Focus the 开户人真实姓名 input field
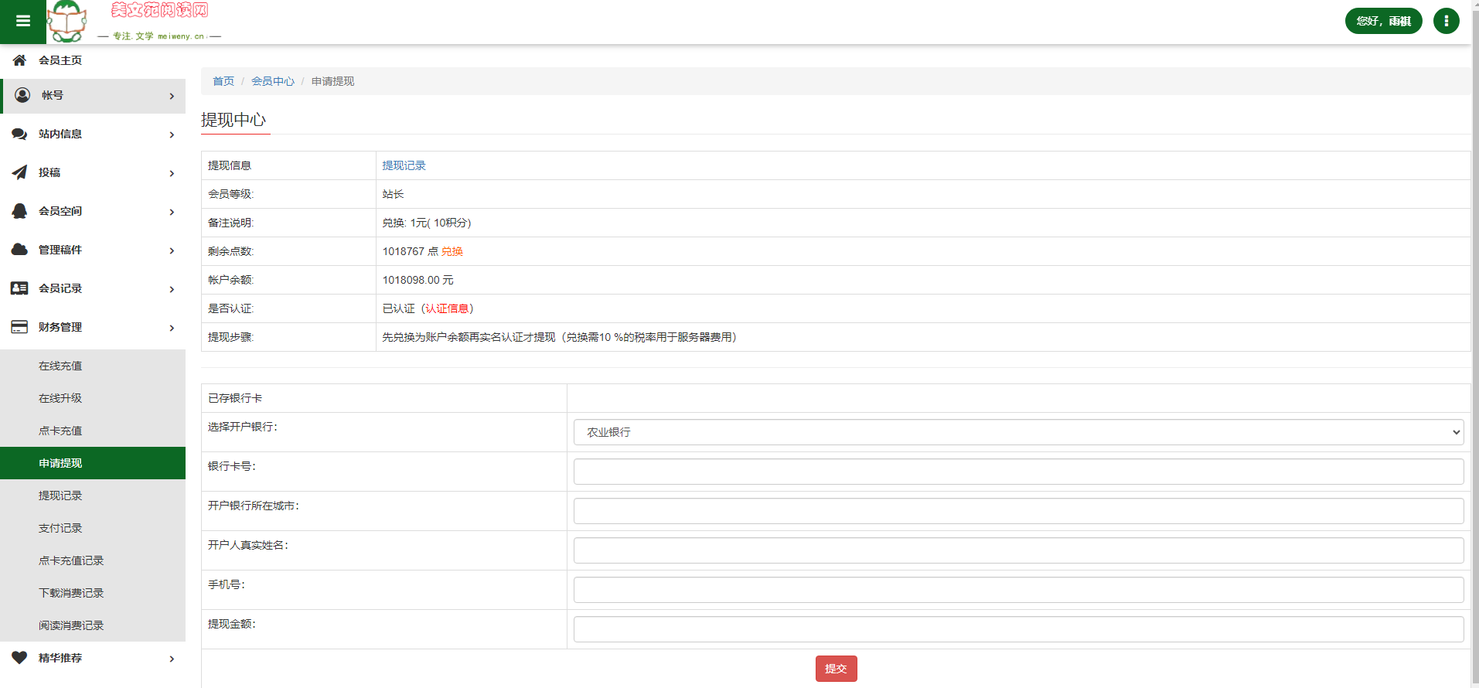 coord(1018,550)
